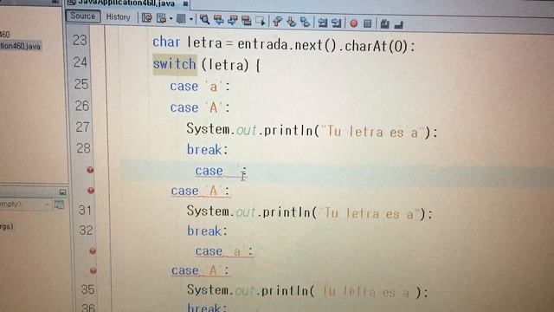
Task: Click 'System.out.println' on line 27
Action: click(250, 130)
